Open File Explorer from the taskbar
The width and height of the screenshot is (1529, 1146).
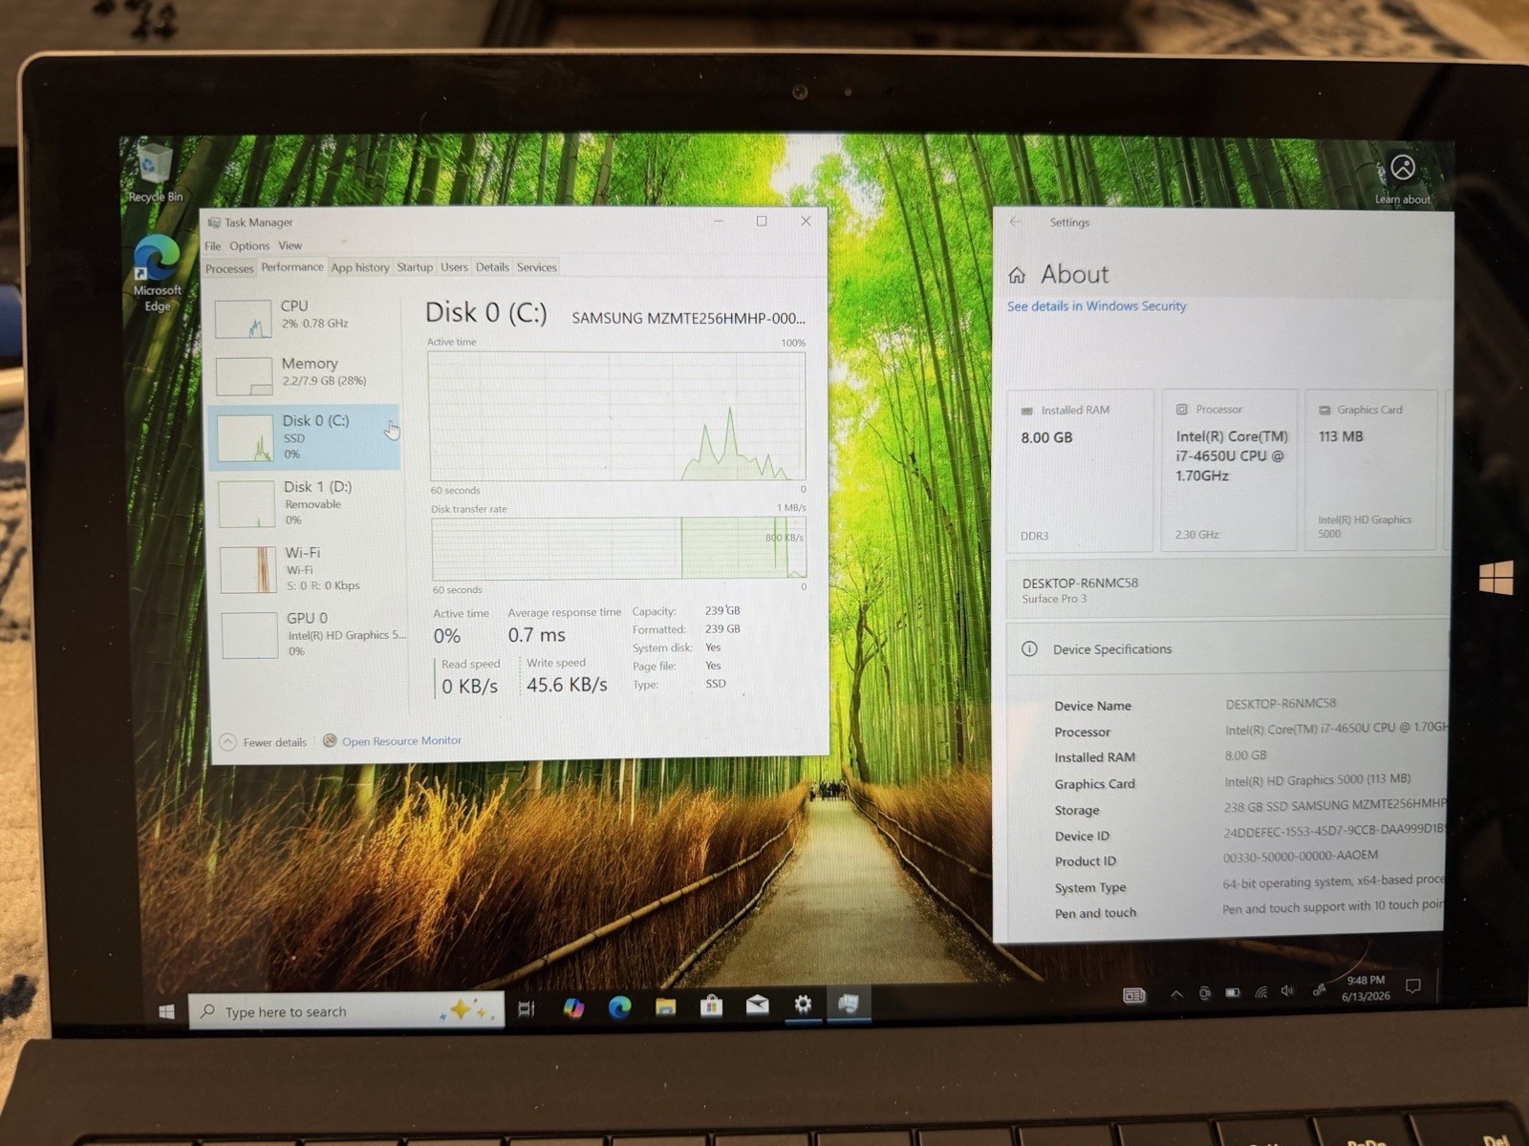(x=665, y=1006)
